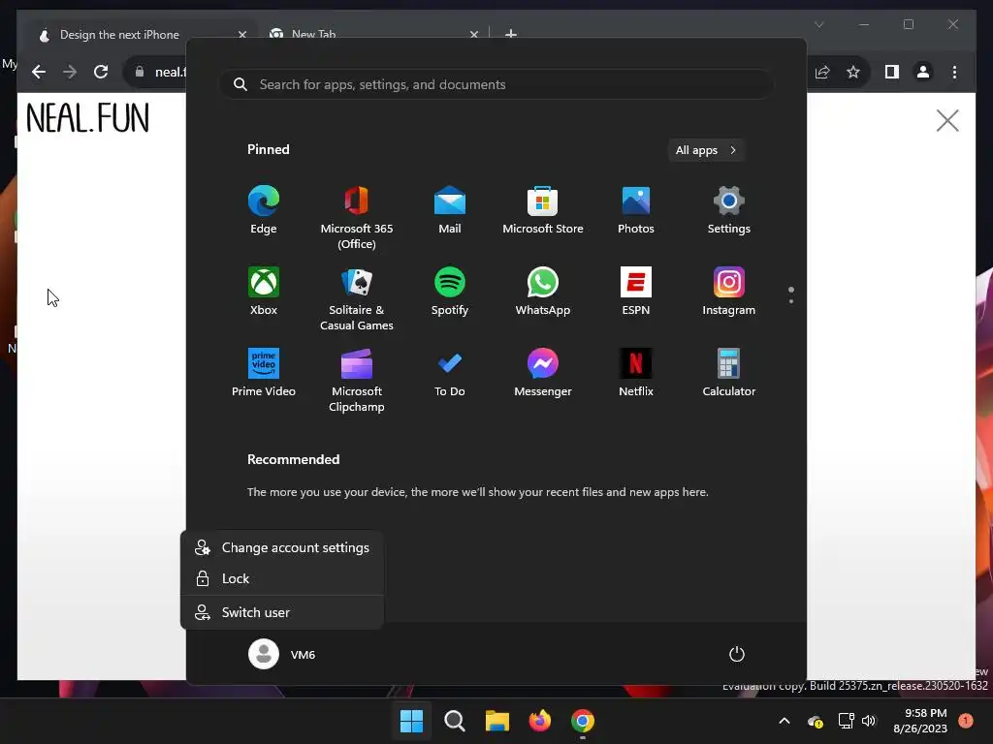Click the Windows Start button on taskbar
This screenshot has width=993, height=744.
(x=411, y=721)
